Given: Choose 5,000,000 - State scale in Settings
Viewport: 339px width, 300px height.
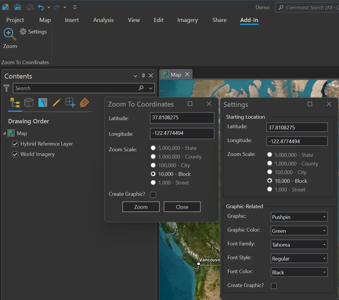Looking at the screenshot, I should [x=270, y=155].
